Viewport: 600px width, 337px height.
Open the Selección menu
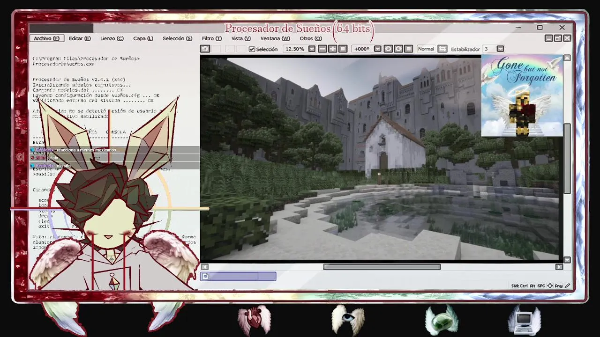click(177, 38)
